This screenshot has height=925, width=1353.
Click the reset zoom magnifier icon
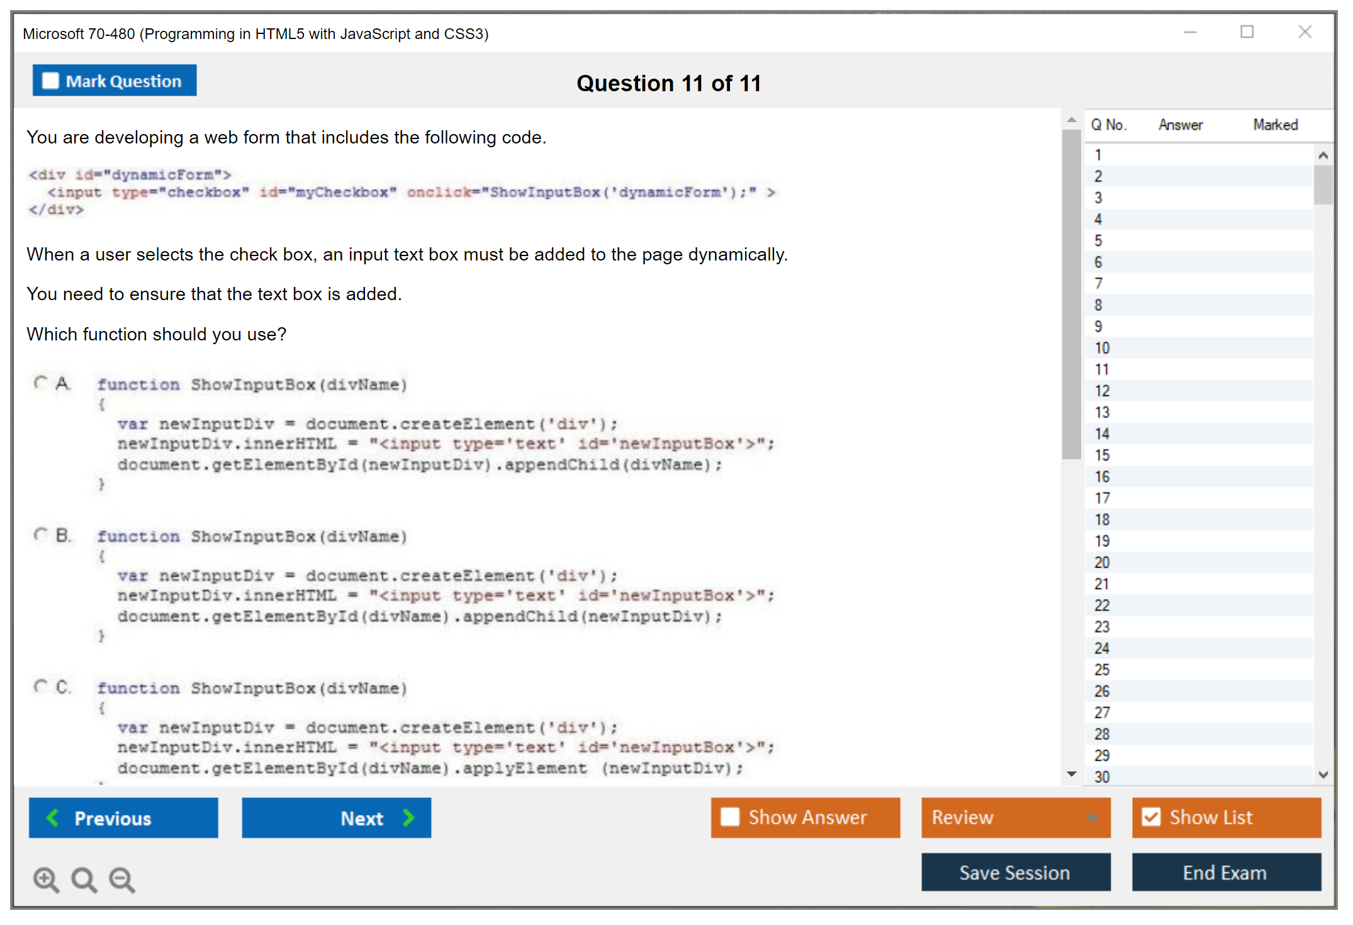tap(84, 879)
